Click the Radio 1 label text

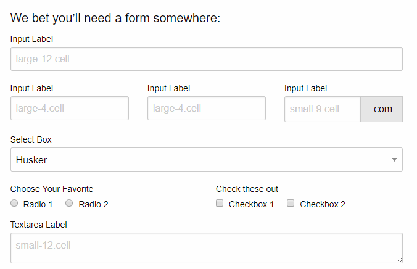(x=38, y=204)
